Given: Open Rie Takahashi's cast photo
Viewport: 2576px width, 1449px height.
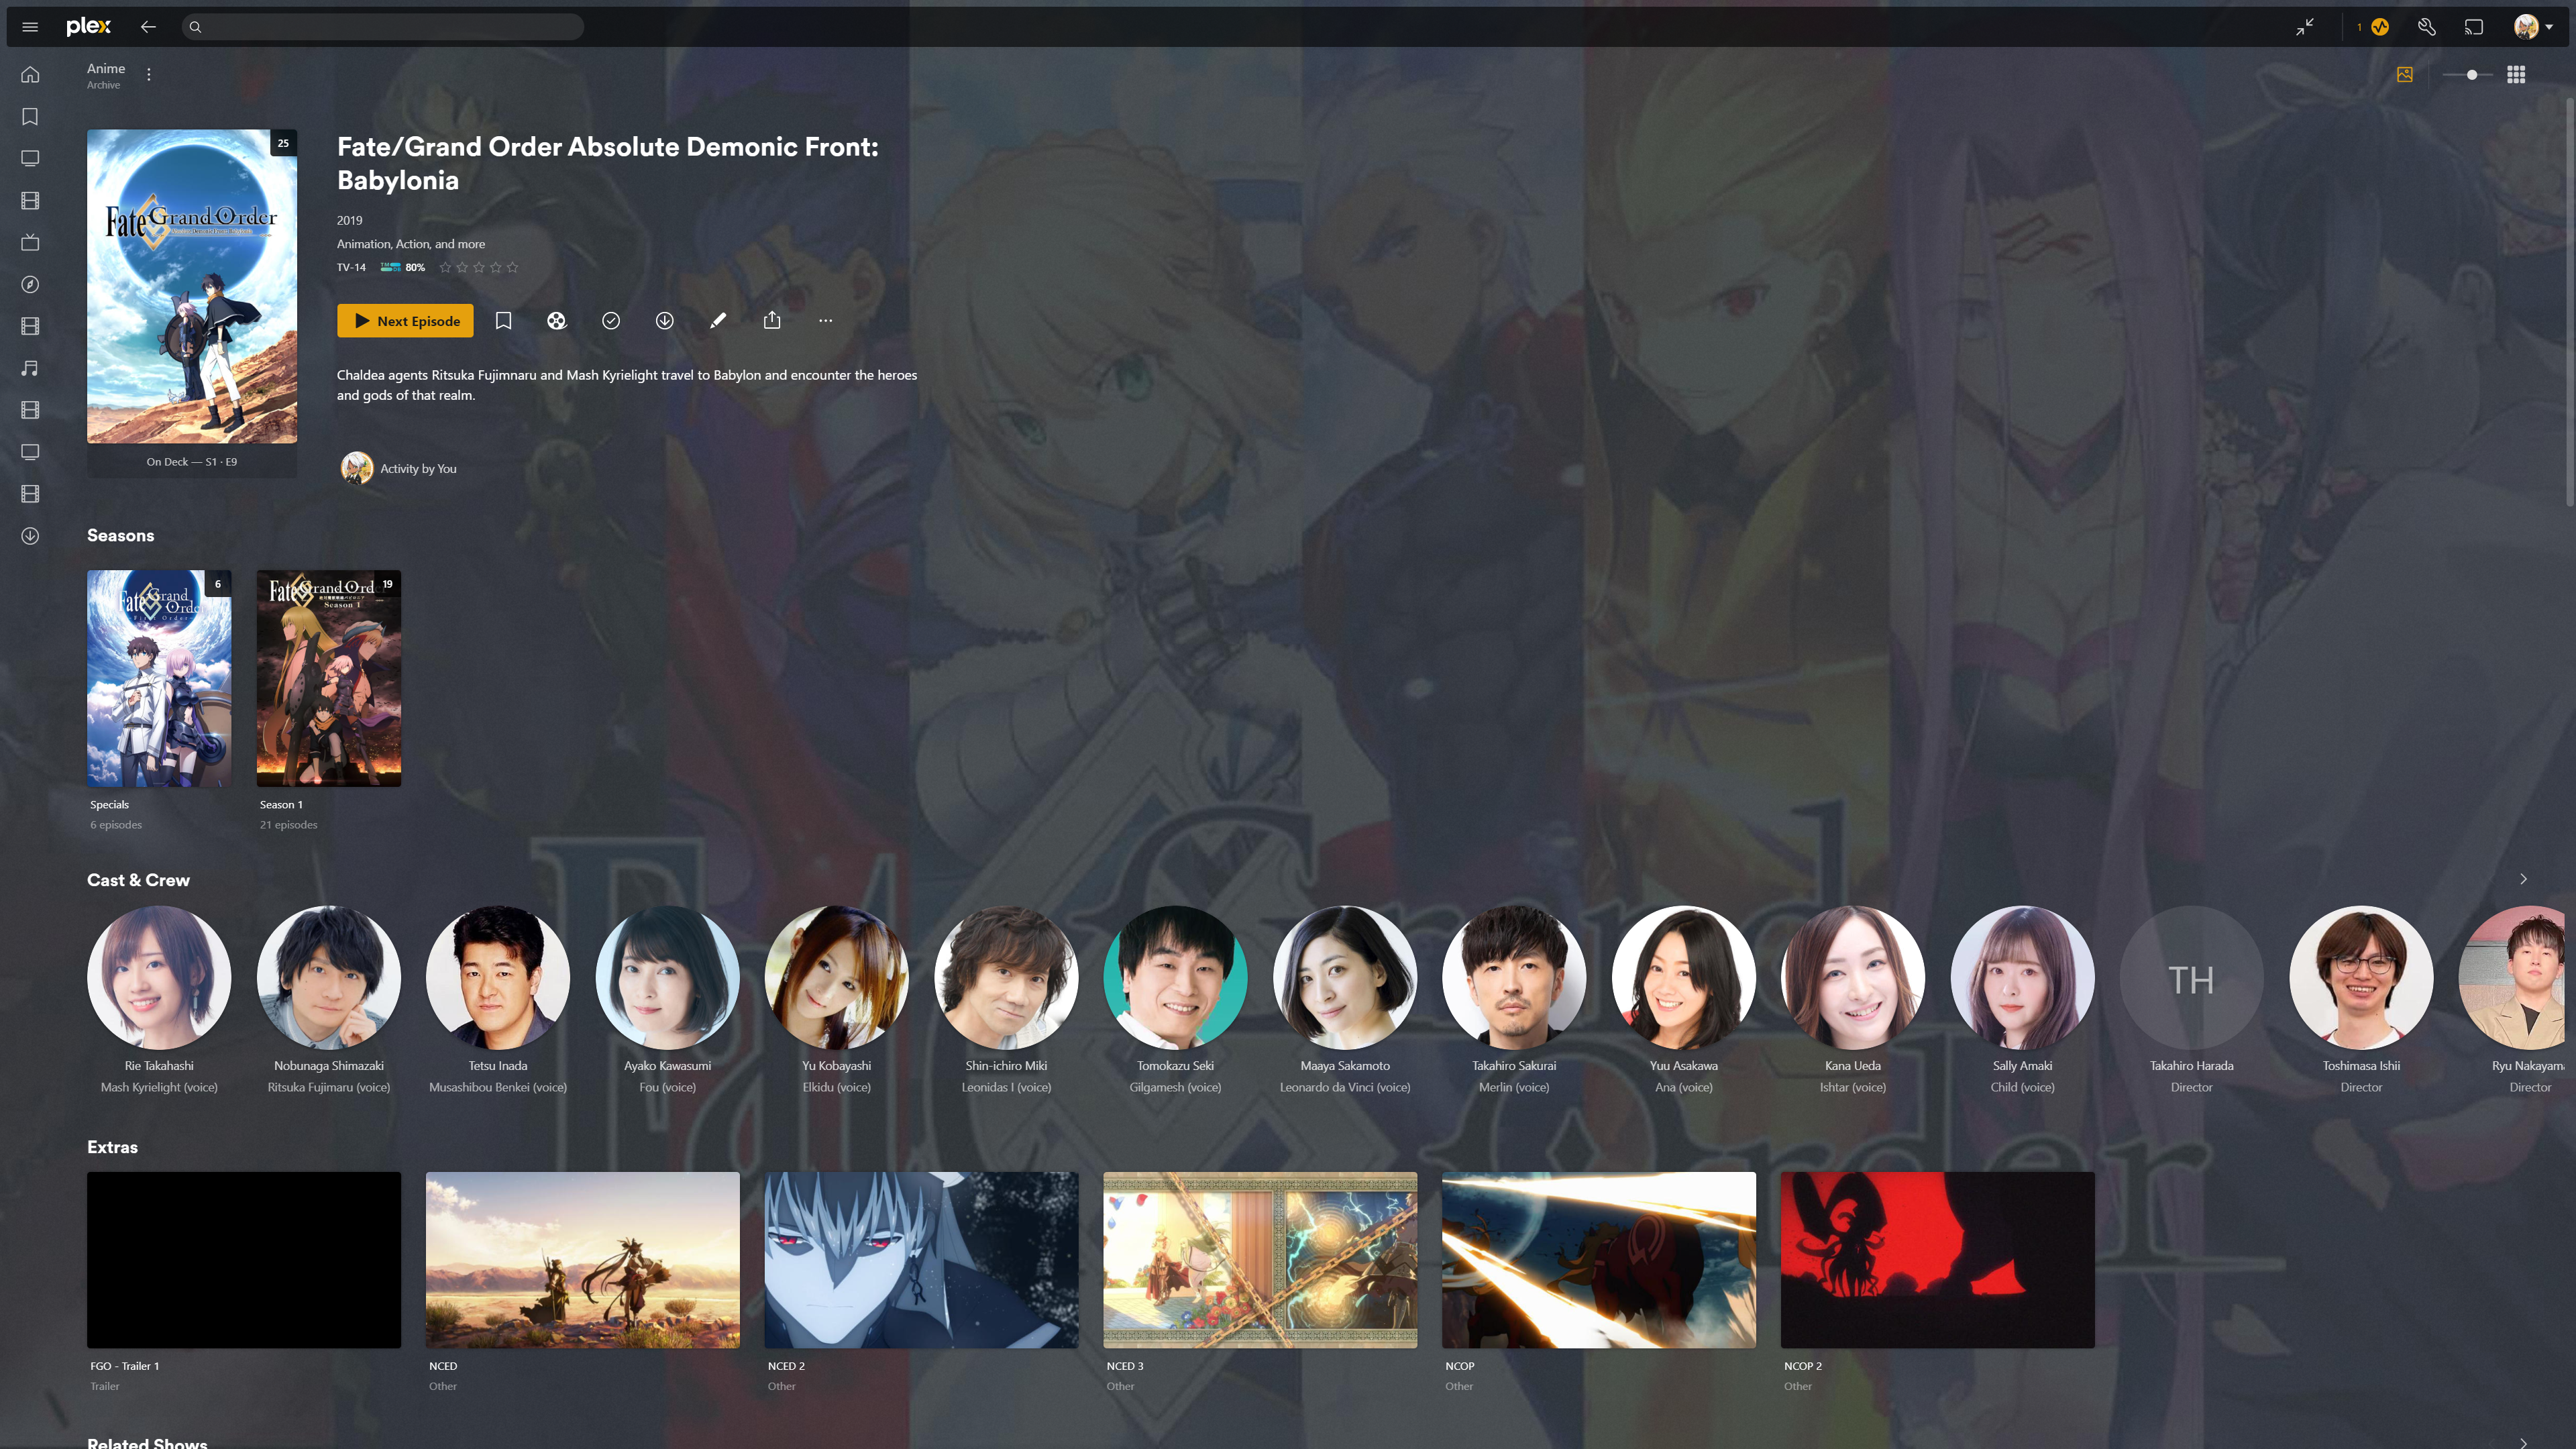Looking at the screenshot, I should coord(159,978).
